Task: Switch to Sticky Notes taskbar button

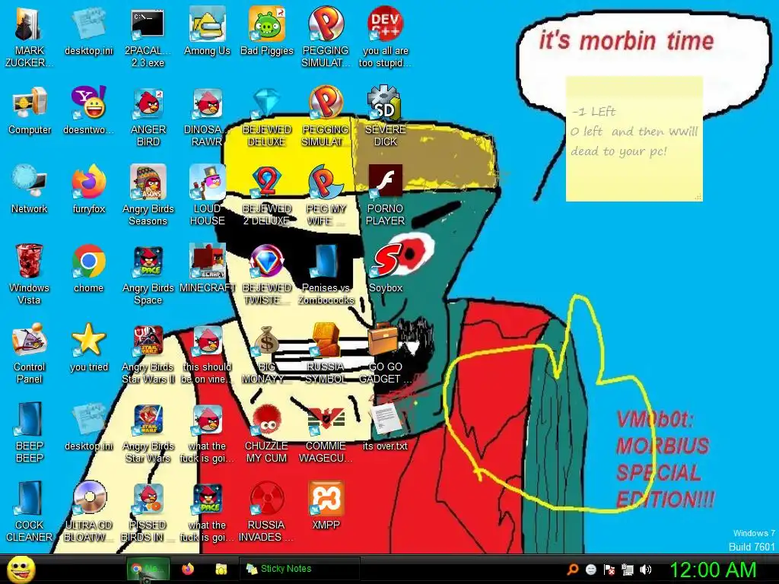Action: [x=300, y=569]
